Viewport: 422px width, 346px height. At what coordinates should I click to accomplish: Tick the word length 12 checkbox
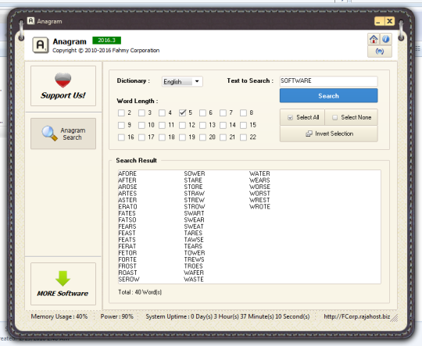coord(182,125)
